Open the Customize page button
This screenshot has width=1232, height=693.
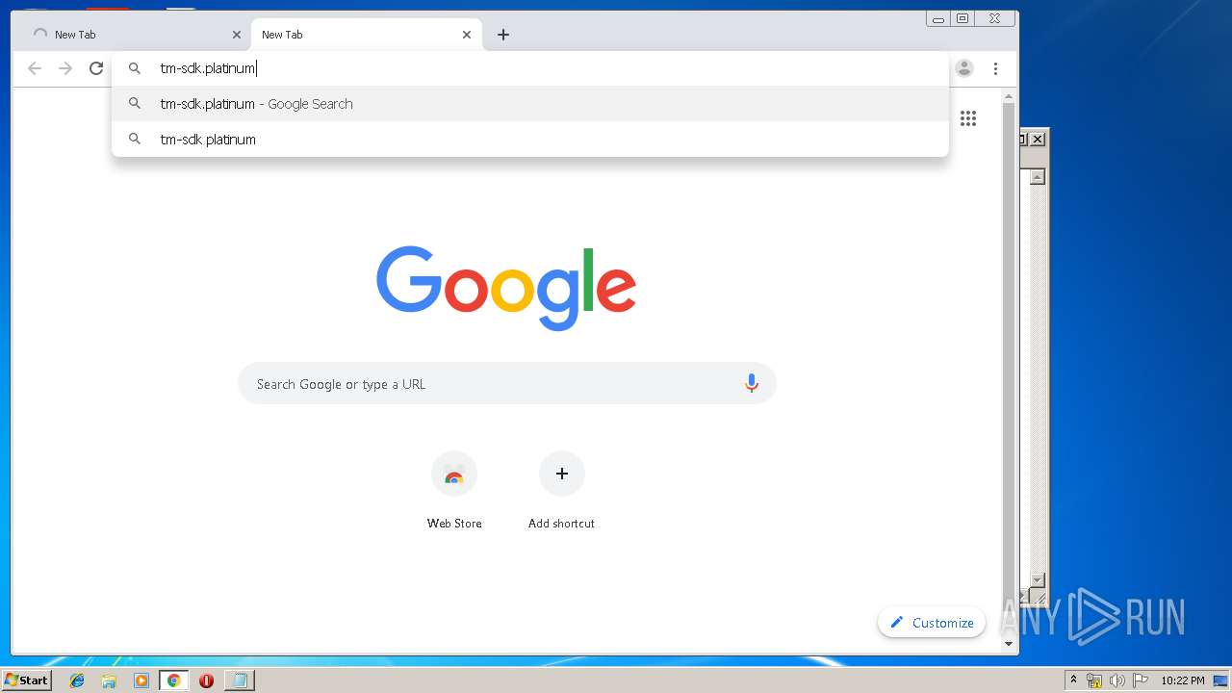pos(932,623)
